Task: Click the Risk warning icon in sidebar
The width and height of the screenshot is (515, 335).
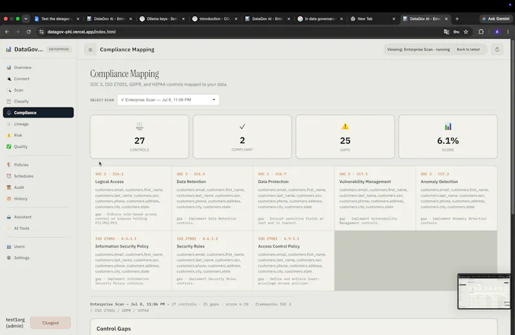Action: [x=9, y=135]
